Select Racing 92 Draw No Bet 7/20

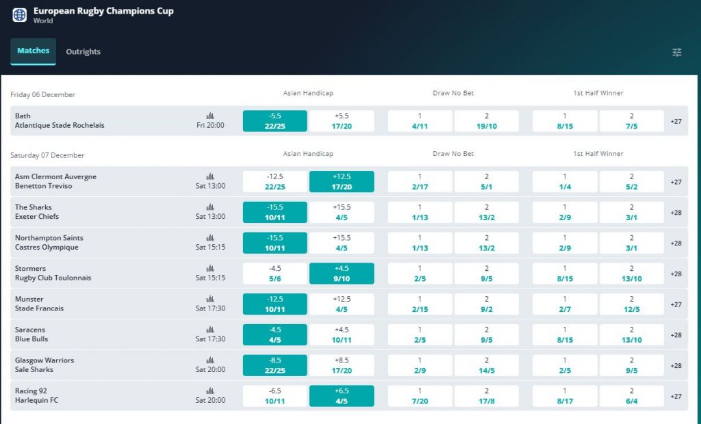pos(420,396)
